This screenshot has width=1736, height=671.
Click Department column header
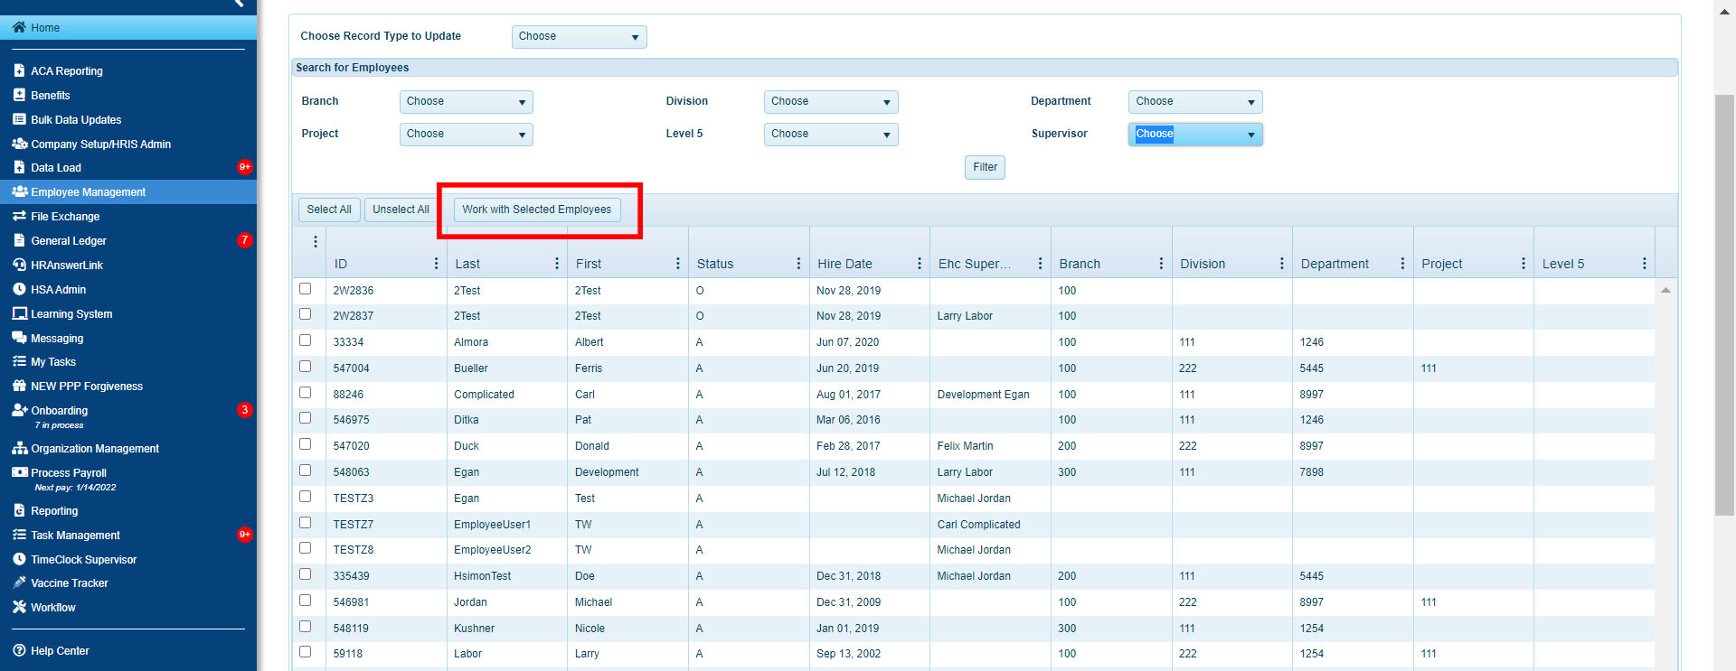[x=1335, y=264]
